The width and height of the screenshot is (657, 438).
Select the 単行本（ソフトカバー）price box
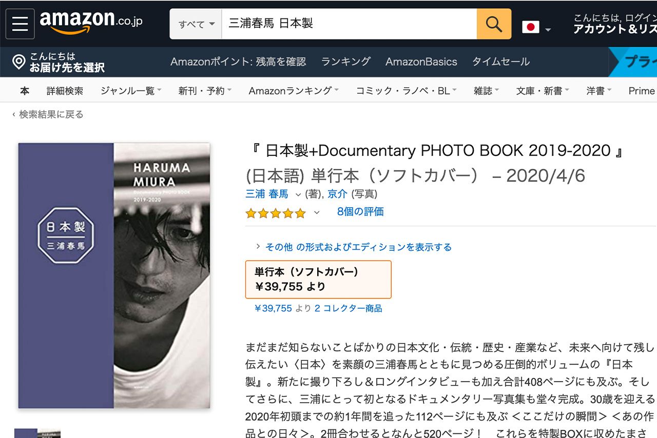coord(317,280)
